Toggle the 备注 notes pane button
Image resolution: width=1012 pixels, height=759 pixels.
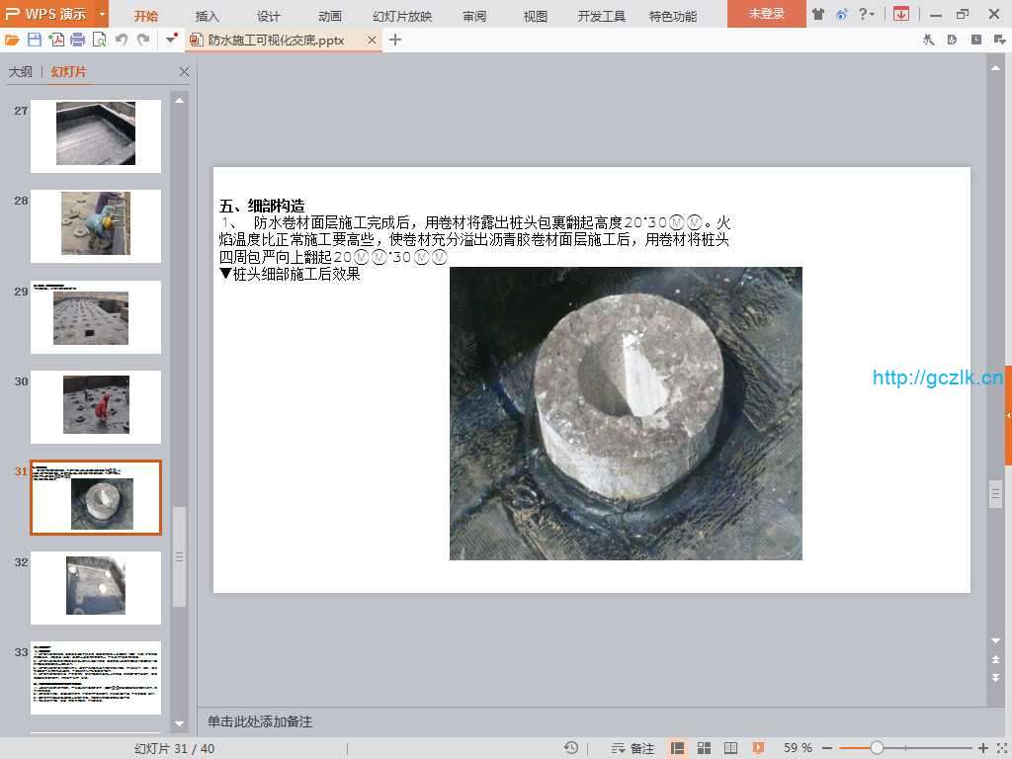[x=633, y=748]
